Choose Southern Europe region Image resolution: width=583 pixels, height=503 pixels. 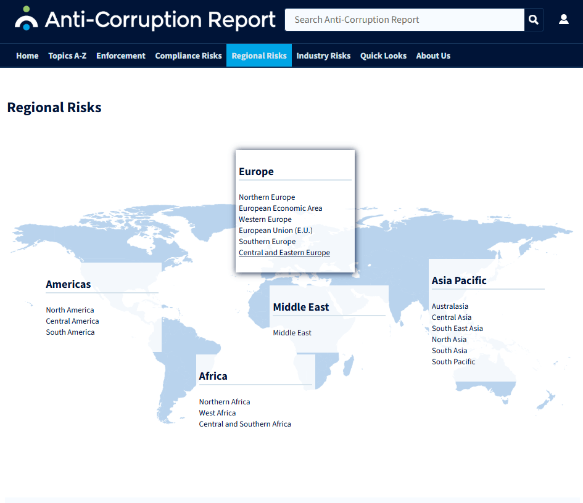[x=267, y=242]
